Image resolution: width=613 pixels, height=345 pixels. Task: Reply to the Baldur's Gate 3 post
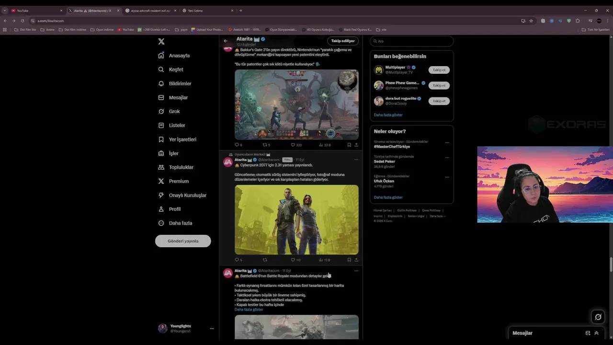click(x=238, y=145)
